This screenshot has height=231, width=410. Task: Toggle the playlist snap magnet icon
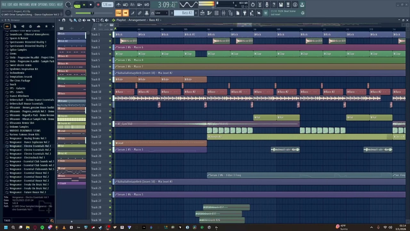click(64, 20)
